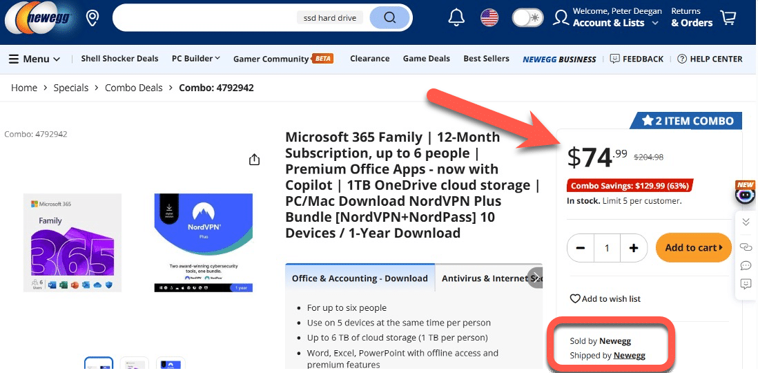
Task: Open Combo Deals breadcrumb
Action: [x=134, y=88]
